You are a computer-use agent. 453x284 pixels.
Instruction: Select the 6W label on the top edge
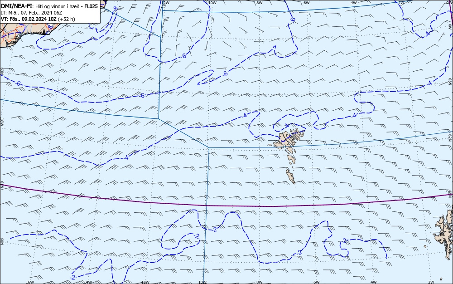[307, 3]
